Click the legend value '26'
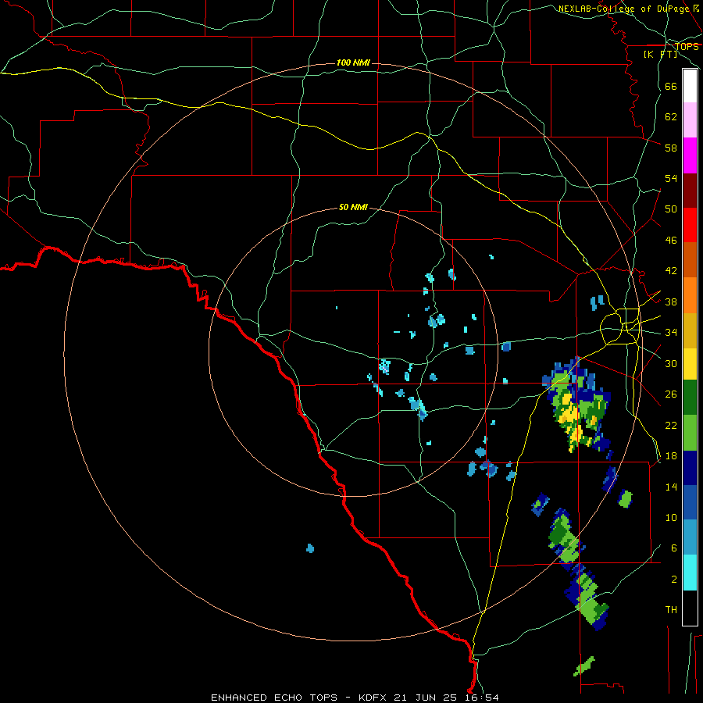Image resolution: width=703 pixels, height=703 pixels. [671, 394]
